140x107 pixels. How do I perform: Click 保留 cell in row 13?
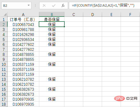(x=52, y=79)
